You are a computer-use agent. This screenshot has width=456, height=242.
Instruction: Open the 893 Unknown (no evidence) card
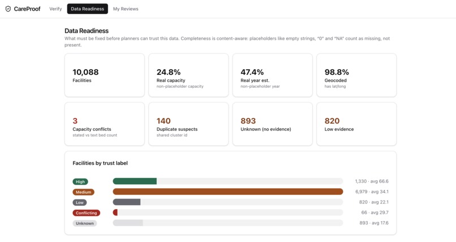[273, 124]
